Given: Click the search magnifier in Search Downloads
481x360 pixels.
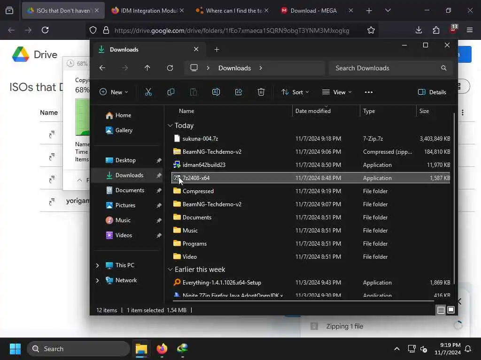Looking at the screenshot, I should pyautogui.click(x=443, y=68).
